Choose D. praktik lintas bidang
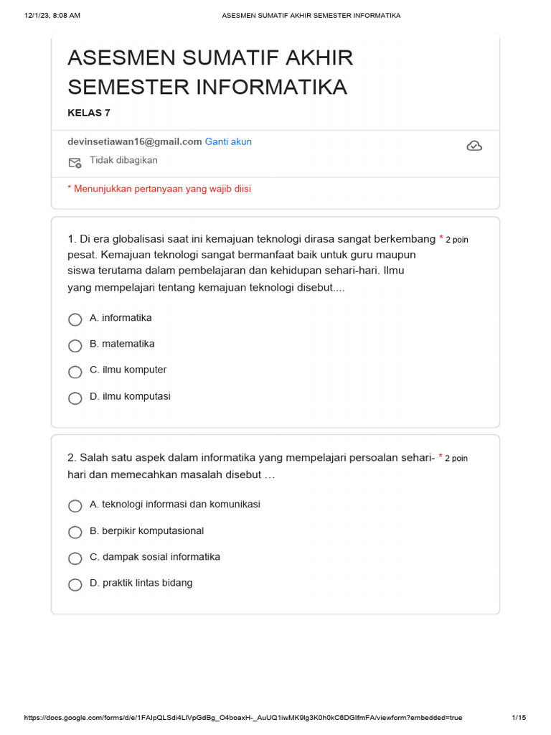 point(75,585)
